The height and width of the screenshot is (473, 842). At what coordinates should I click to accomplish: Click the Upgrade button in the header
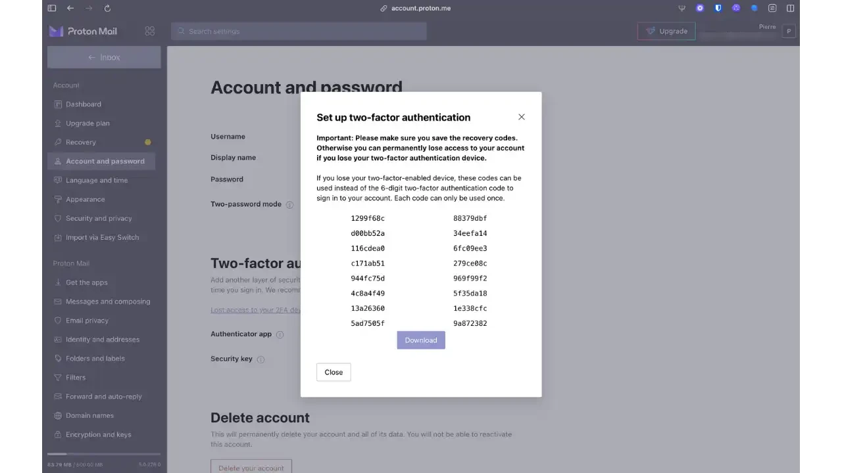click(666, 31)
